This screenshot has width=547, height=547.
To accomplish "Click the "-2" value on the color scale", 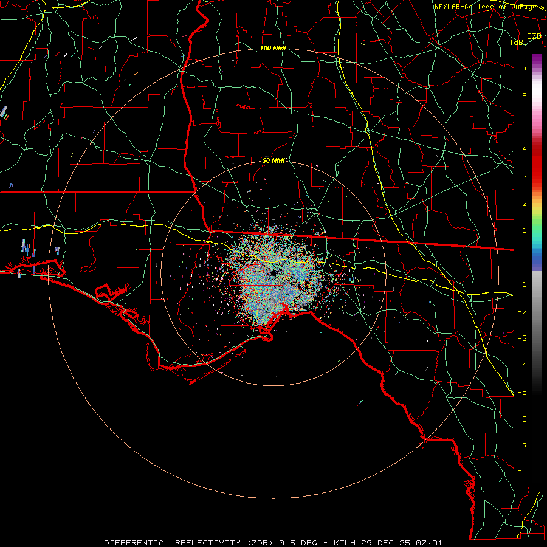I will pyautogui.click(x=522, y=311).
